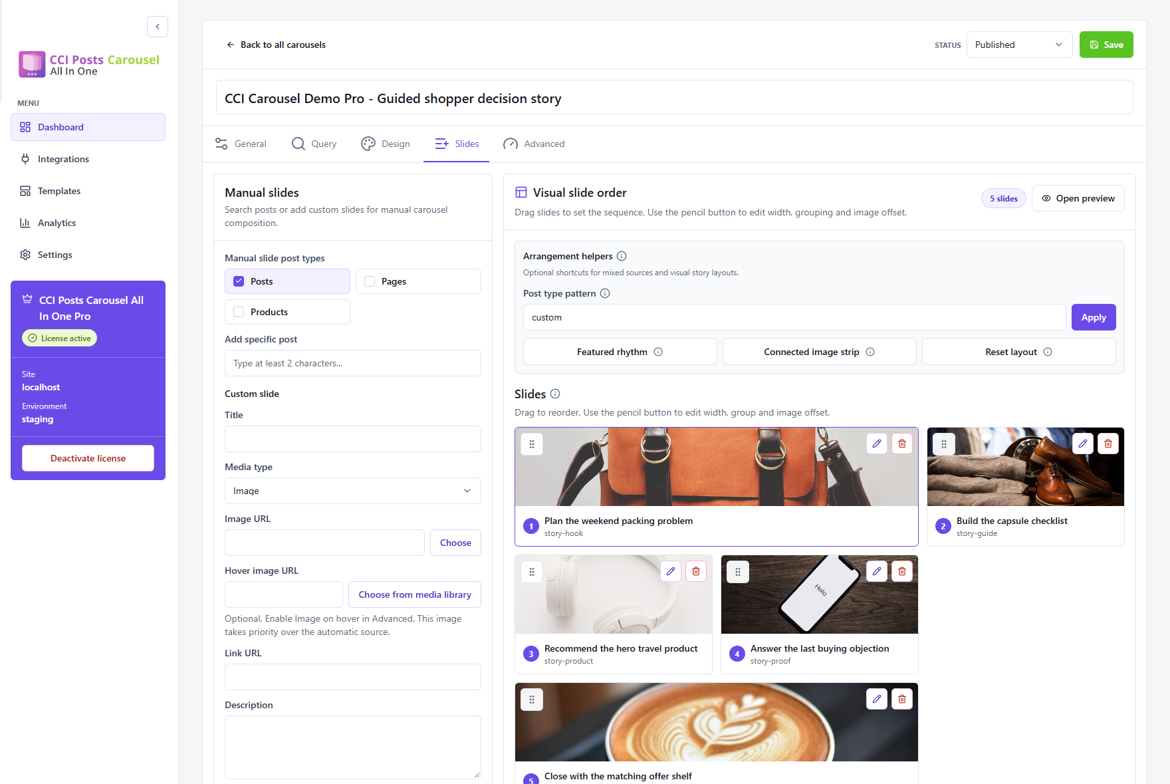Click the info icon beside the Slides heading
This screenshot has width=1170, height=784.
pyautogui.click(x=555, y=394)
